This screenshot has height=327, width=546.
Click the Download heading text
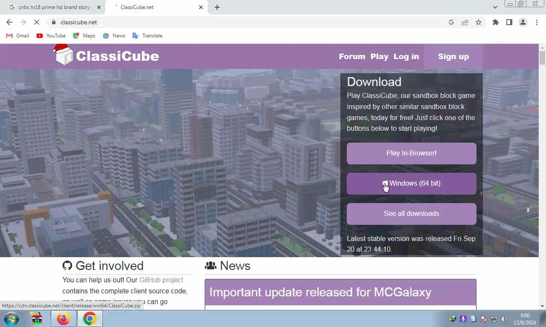(x=374, y=82)
